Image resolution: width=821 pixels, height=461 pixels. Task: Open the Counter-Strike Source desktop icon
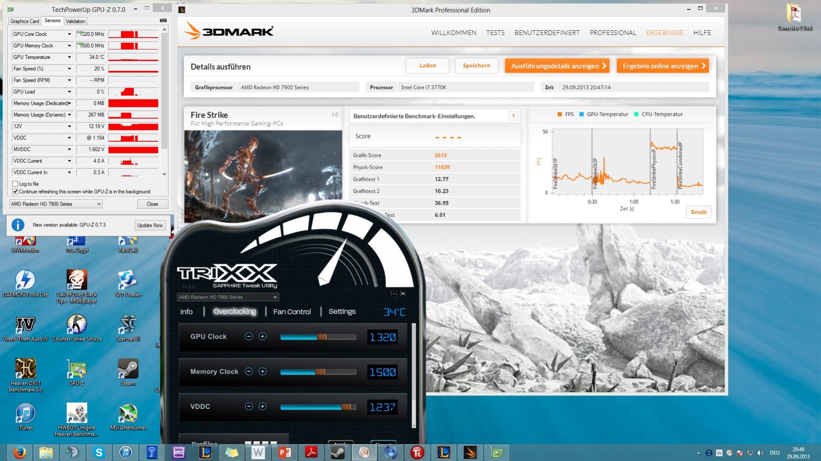pyautogui.click(x=77, y=328)
